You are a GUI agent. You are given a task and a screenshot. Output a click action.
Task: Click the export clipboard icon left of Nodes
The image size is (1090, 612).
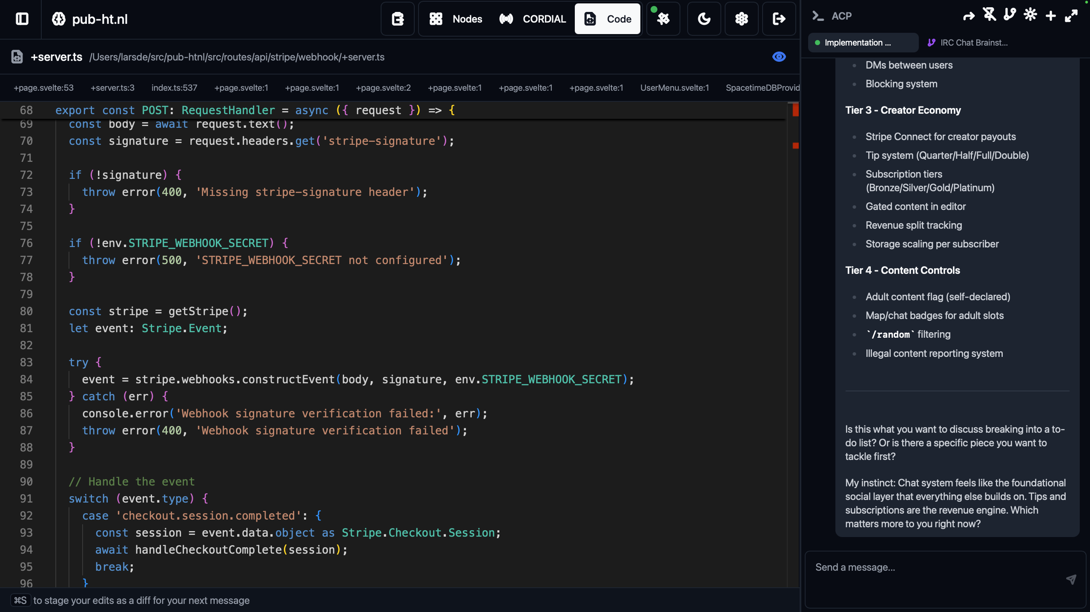pyautogui.click(x=397, y=19)
